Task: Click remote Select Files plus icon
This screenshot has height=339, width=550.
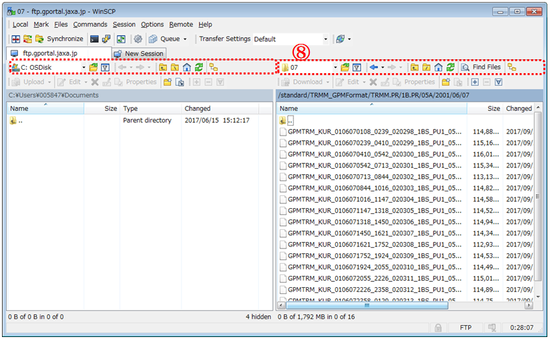Action: 475,82
